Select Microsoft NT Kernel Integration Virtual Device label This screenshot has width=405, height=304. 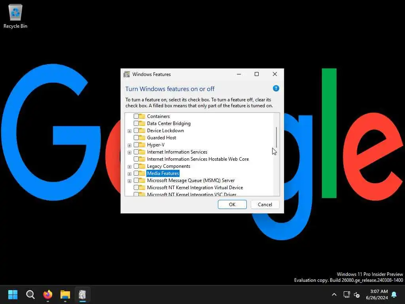tap(195, 187)
